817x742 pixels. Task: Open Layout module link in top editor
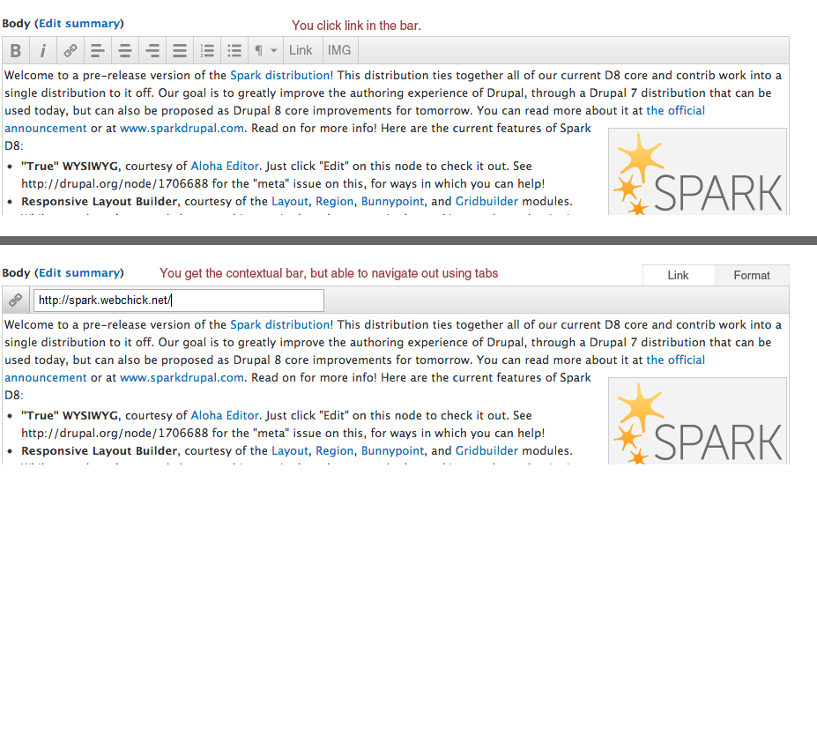(x=290, y=202)
